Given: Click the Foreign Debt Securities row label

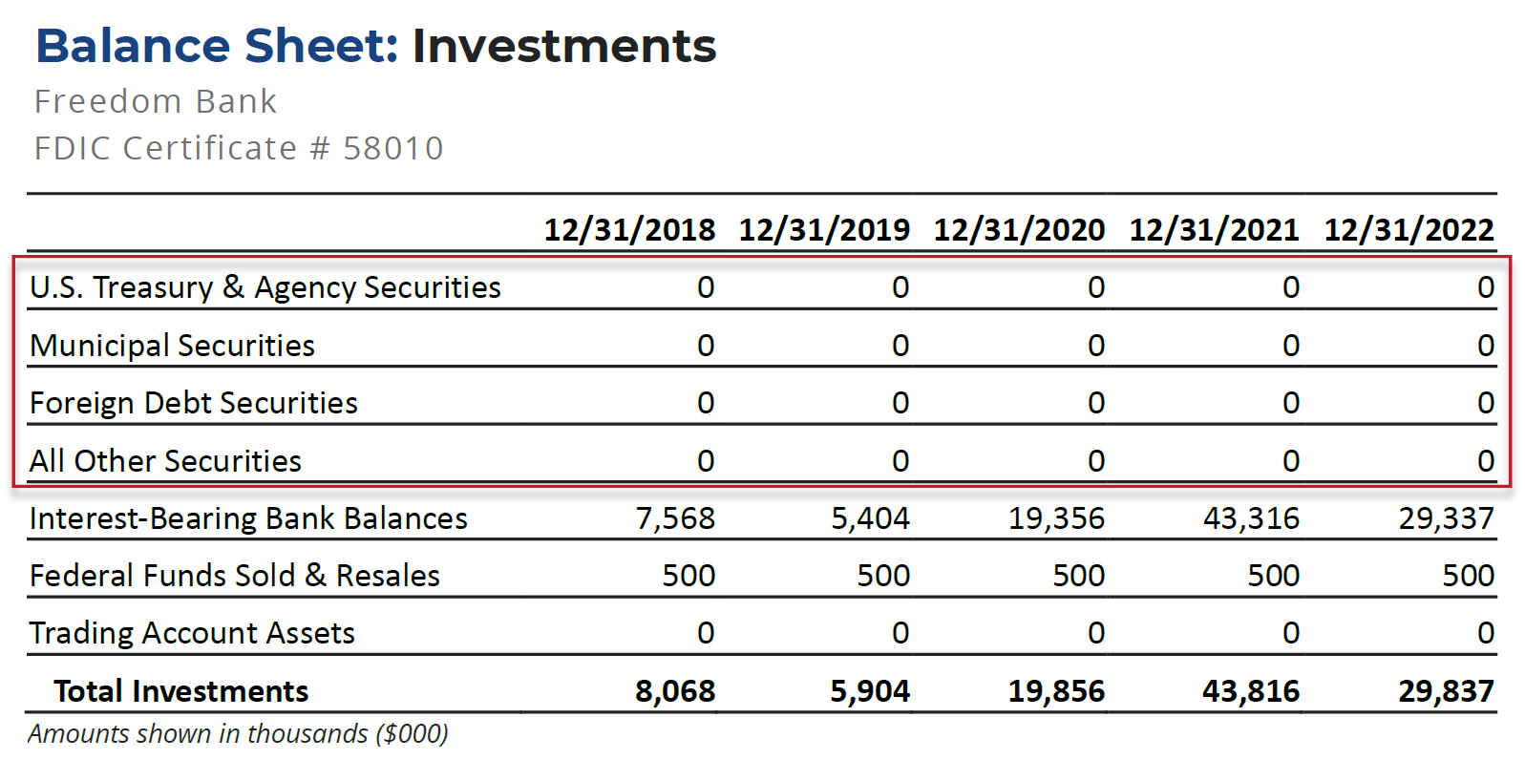Looking at the screenshot, I should click(x=194, y=403).
